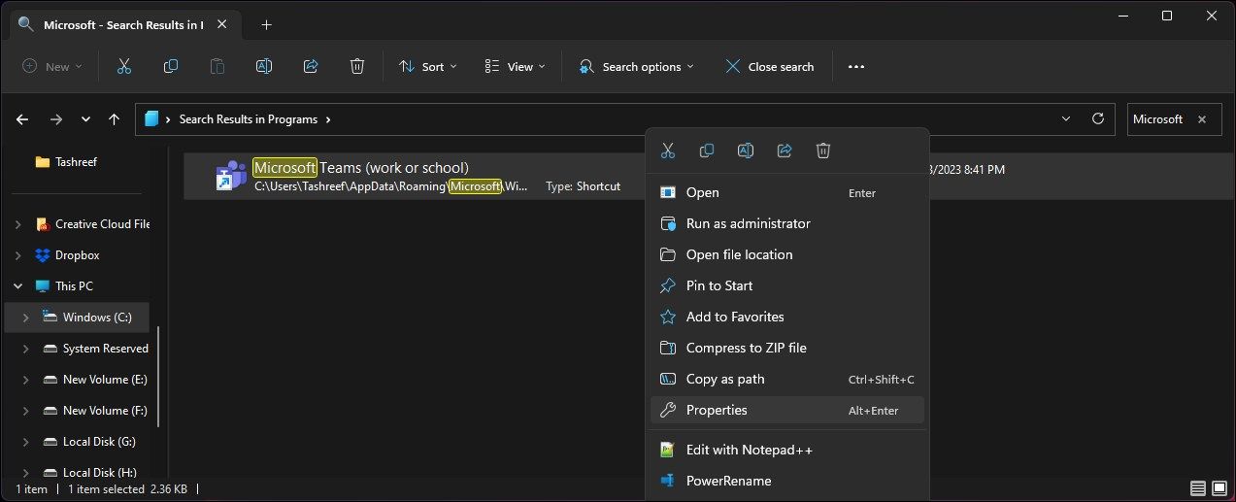This screenshot has height=502, width=1236.
Task: Open the See more ellipsis menu
Action: pyautogui.click(x=855, y=66)
